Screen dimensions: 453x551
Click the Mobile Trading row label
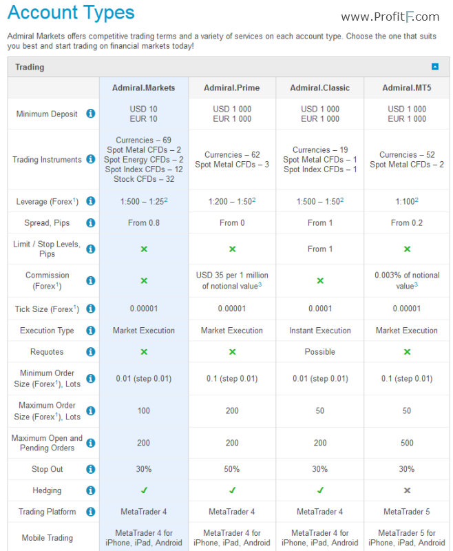tap(48, 538)
